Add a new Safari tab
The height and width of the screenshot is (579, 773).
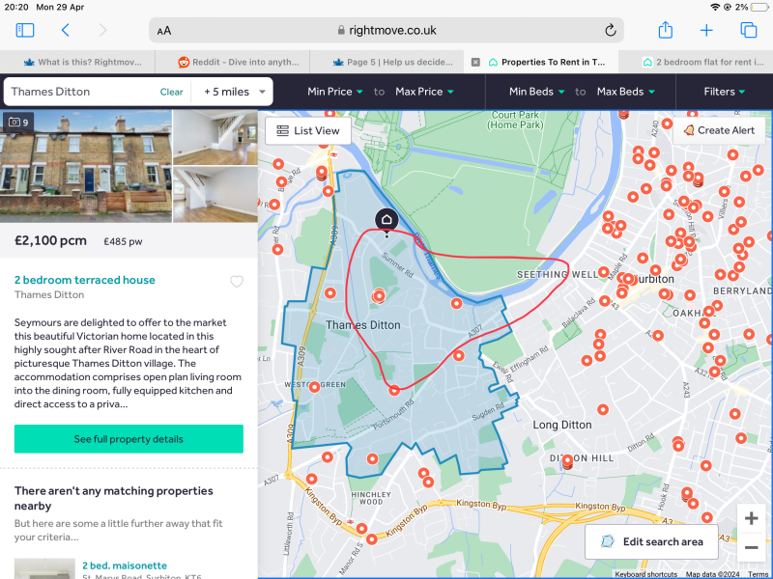click(x=706, y=31)
